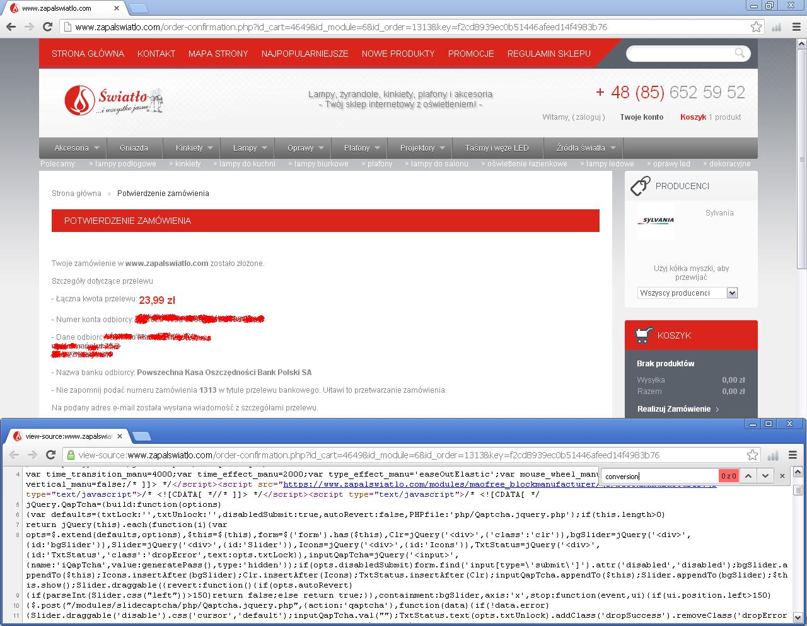Open Chrome menu in the view-source window

[x=792, y=455]
